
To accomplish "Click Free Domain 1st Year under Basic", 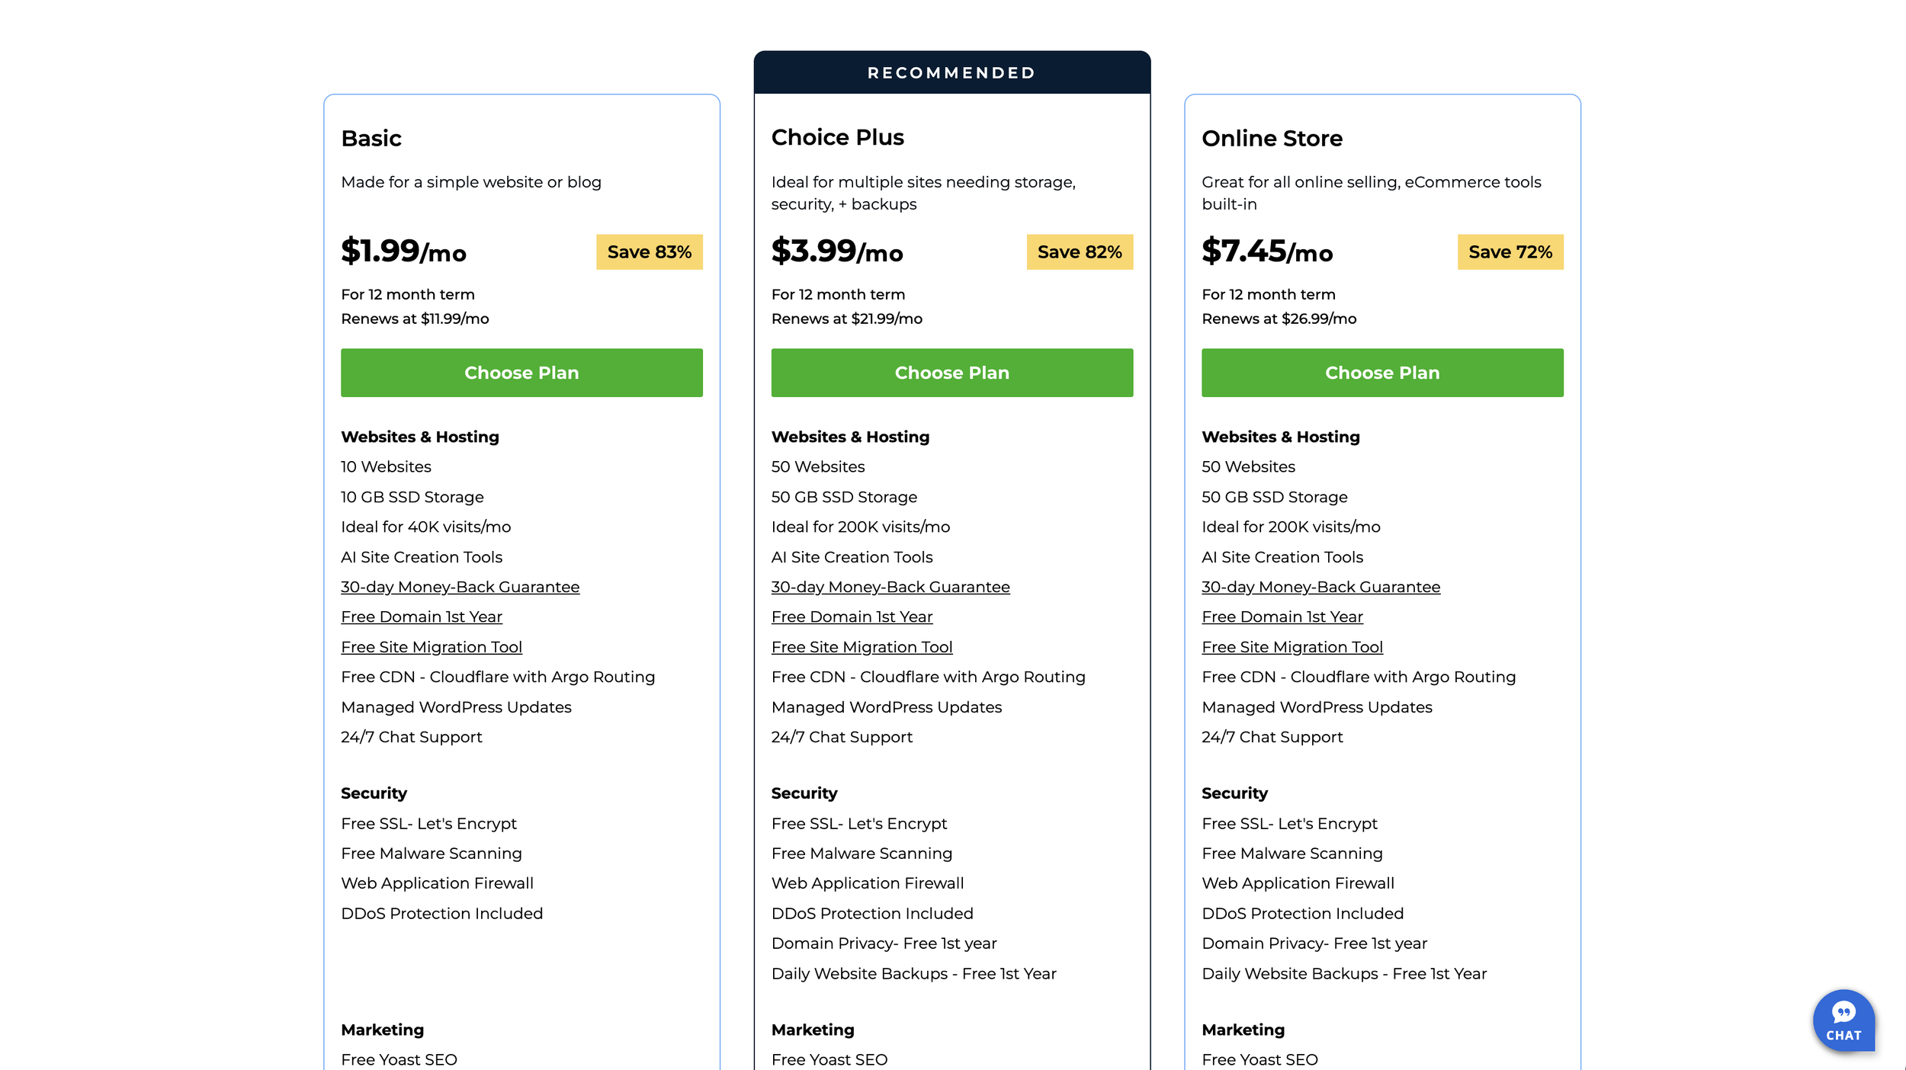I will 421,617.
